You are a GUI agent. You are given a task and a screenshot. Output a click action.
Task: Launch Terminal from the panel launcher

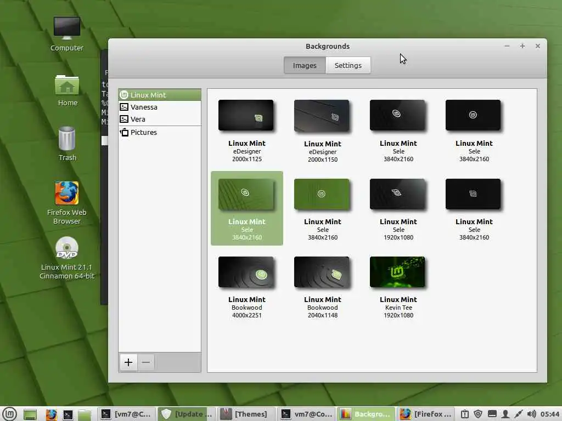point(68,414)
